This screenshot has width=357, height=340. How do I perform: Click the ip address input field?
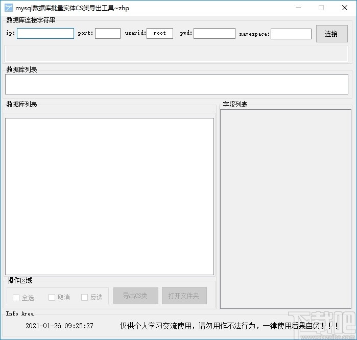pyautogui.click(x=45, y=34)
